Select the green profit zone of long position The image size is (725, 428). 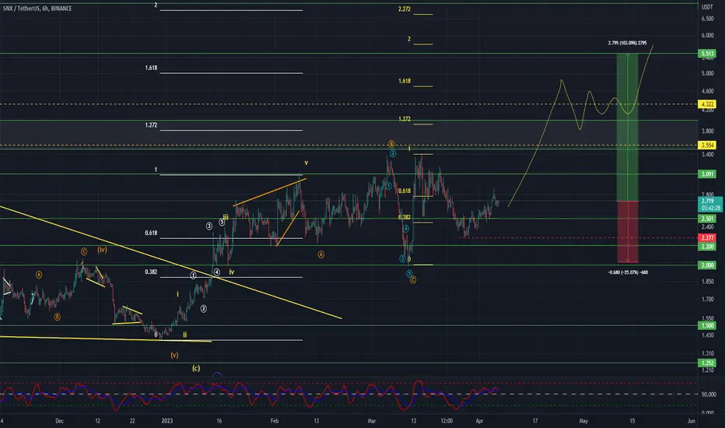click(x=628, y=128)
